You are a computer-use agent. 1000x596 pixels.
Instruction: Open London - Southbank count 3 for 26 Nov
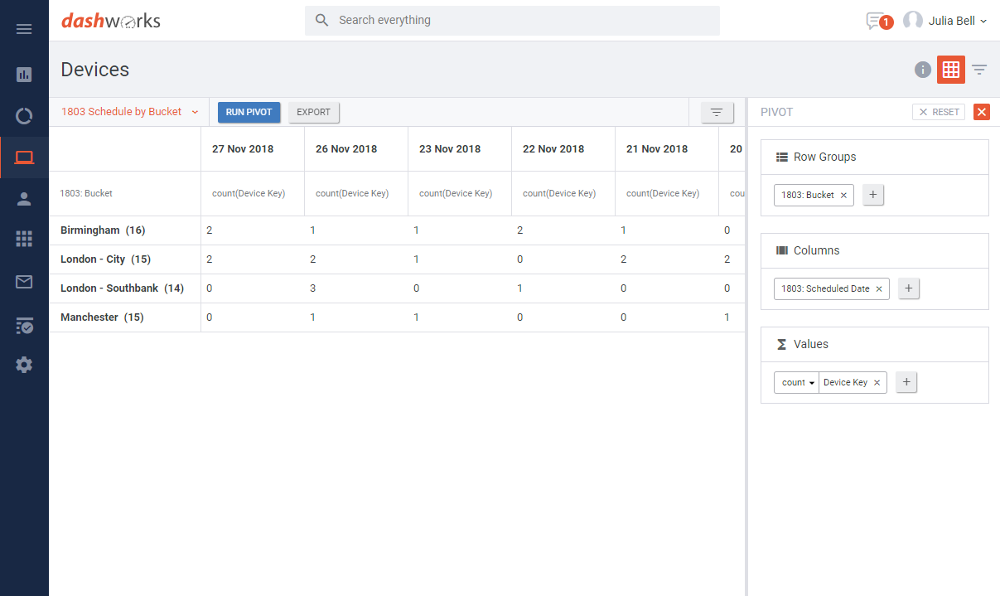[312, 288]
